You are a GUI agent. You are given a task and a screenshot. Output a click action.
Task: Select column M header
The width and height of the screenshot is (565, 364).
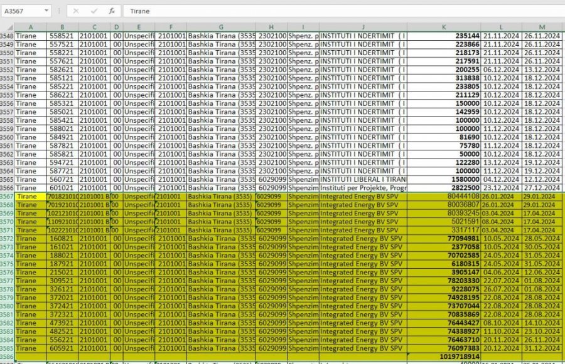[x=542, y=27]
